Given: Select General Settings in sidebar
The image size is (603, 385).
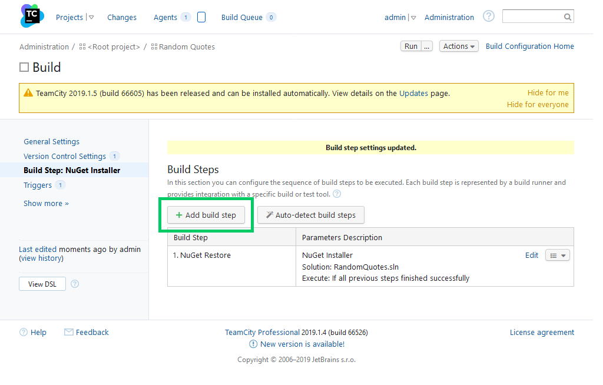Looking at the screenshot, I should pyautogui.click(x=52, y=141).
